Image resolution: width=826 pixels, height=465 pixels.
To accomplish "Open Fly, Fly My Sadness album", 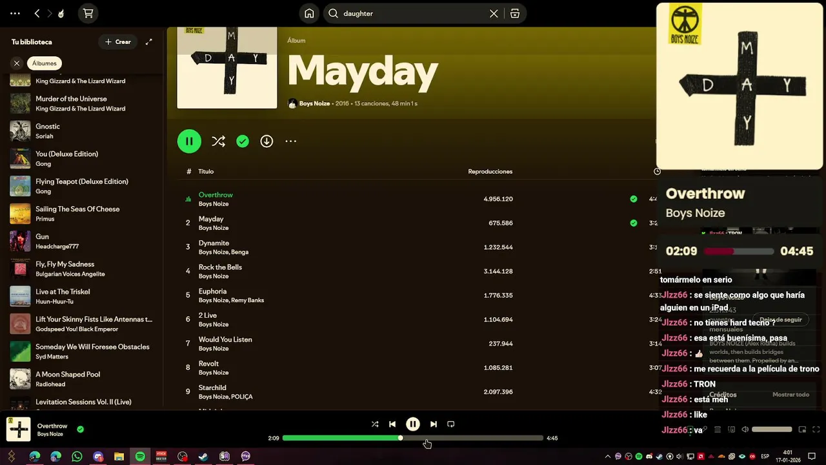I will point(81,269).
